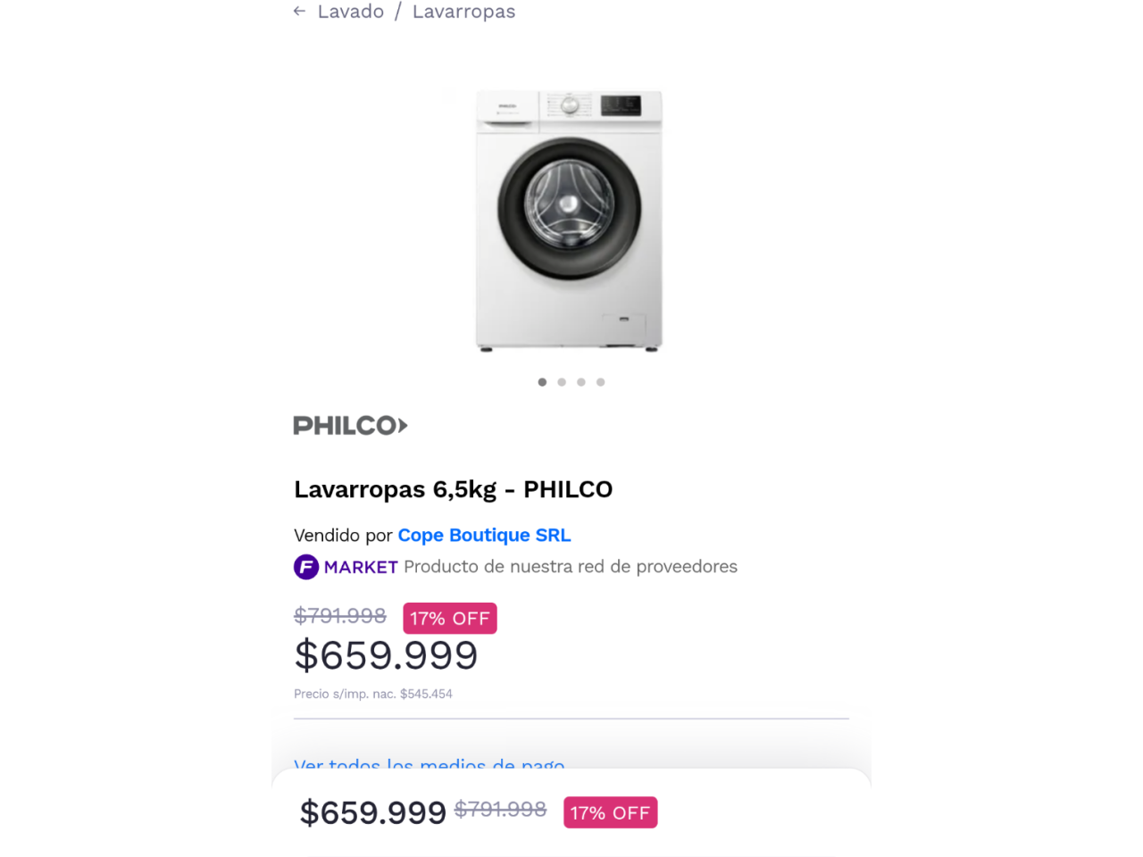Image resolution: width=1143 pixels, height=857 pixels.
Task: Click the Philco washing machine product photo
Action: [569, 220]
